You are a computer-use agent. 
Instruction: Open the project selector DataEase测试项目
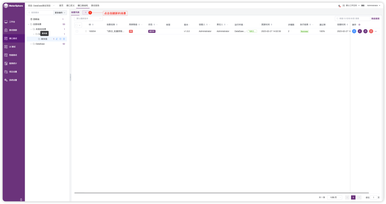[41, 5]
